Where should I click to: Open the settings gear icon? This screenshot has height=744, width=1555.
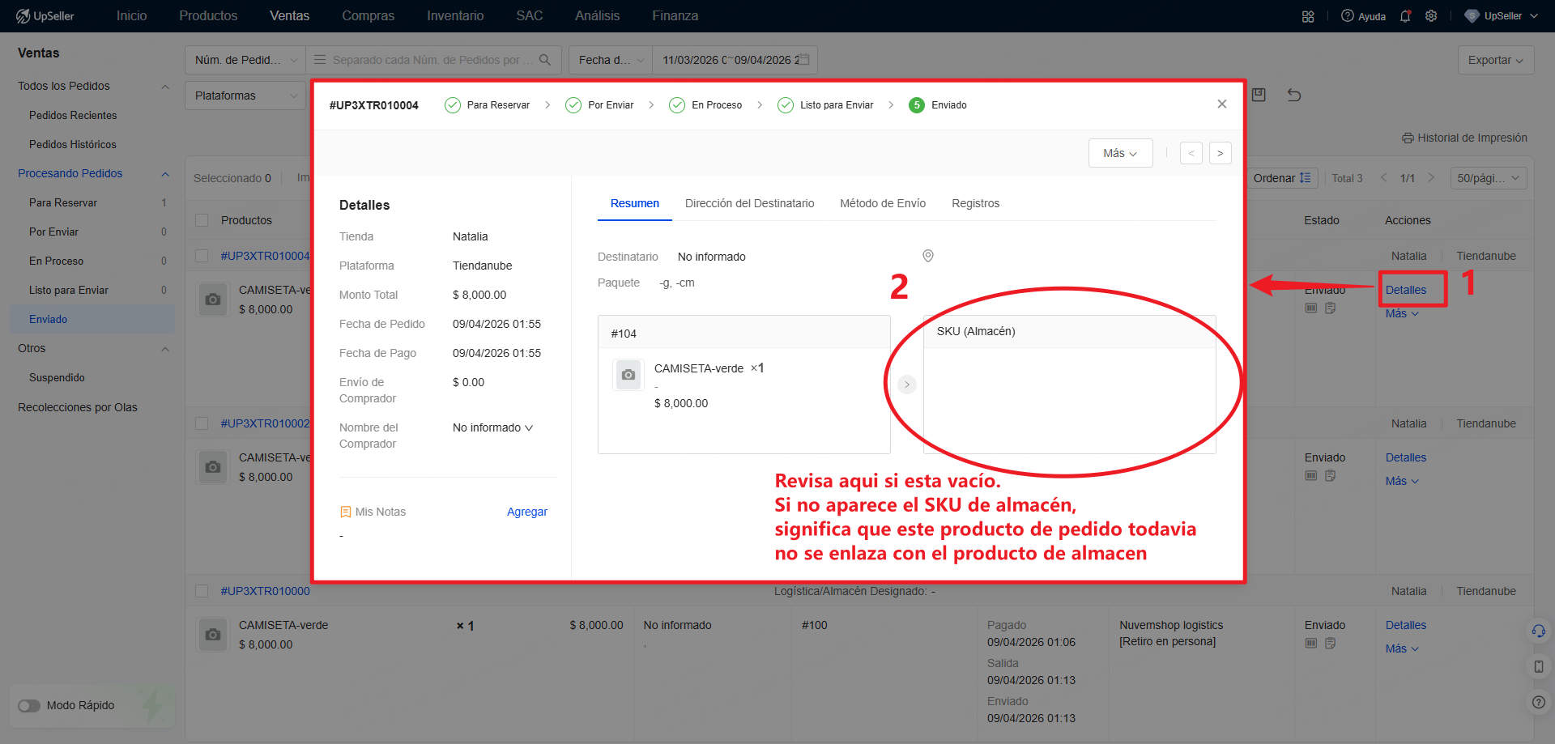coord(1431,16)
